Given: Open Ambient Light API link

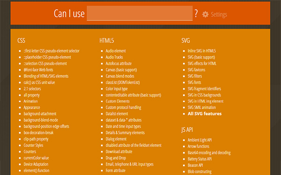Looking at the screenshot, I should pos(200,140).
